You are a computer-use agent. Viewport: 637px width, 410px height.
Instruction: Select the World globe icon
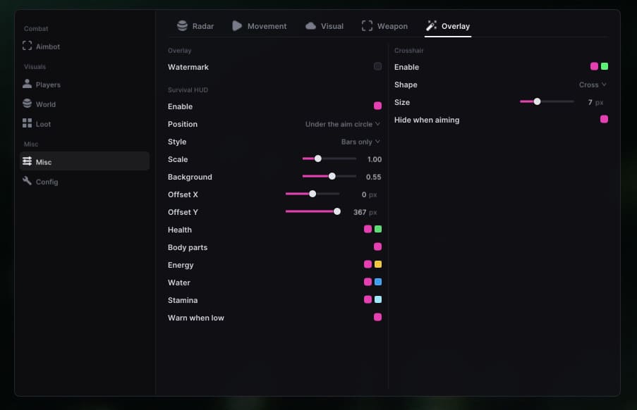tap(28, 104)
